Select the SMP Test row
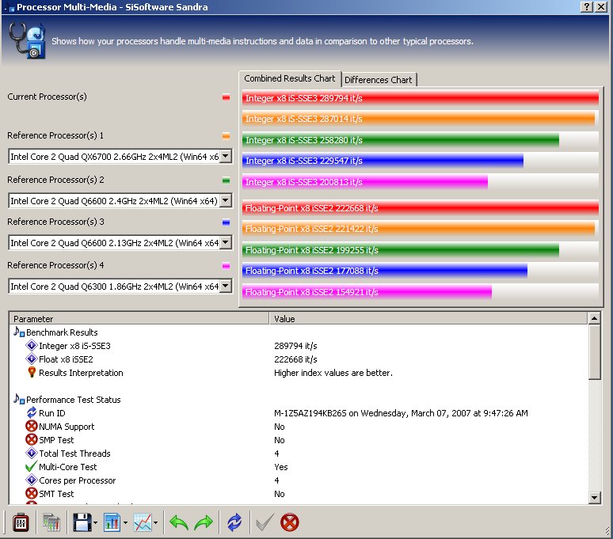613x539 pixels. pos(299,440)
